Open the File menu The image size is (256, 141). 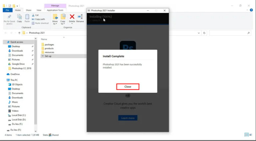[x=8, y=10]
